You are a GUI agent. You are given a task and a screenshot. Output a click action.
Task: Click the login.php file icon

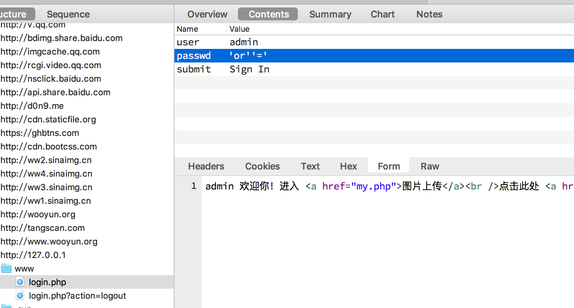point(20,282)
